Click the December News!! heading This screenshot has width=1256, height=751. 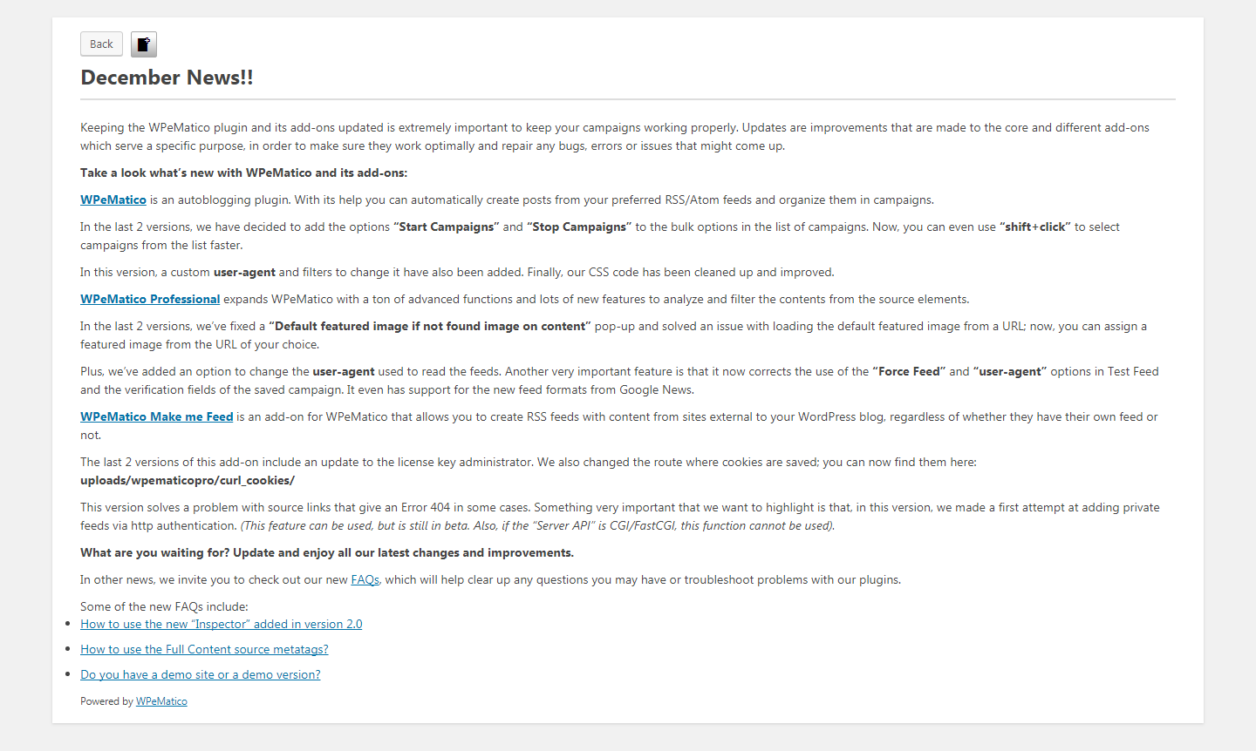pos(167,78)
